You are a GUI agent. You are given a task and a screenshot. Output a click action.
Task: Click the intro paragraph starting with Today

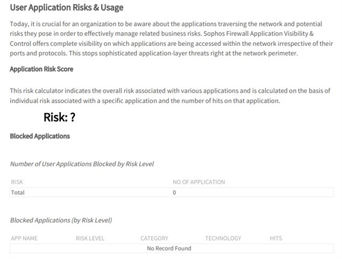(x=171, y=39)
